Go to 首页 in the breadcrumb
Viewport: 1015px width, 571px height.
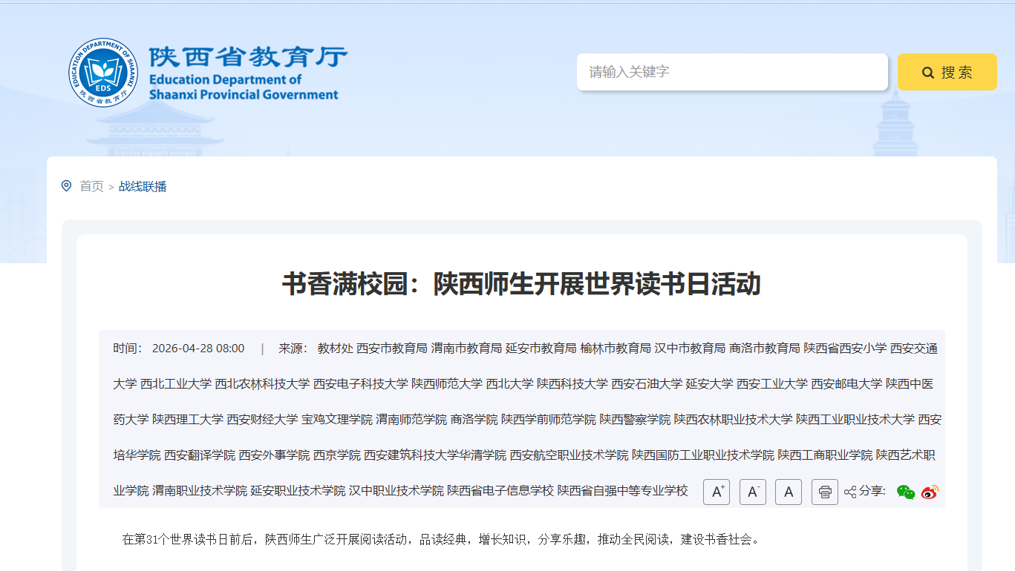point(92,186)
